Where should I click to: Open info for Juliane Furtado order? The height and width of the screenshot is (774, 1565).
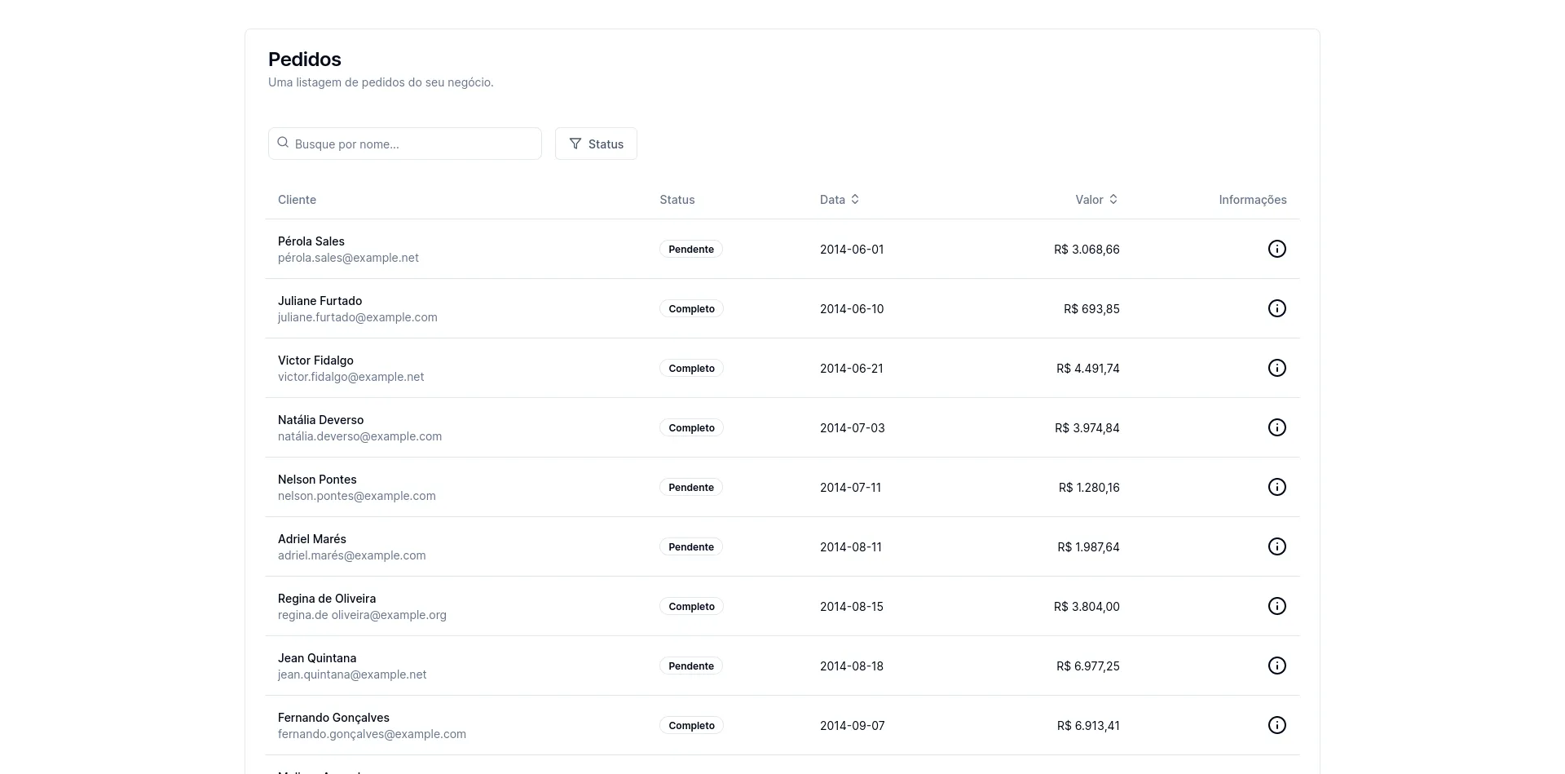pos(1276,308)
